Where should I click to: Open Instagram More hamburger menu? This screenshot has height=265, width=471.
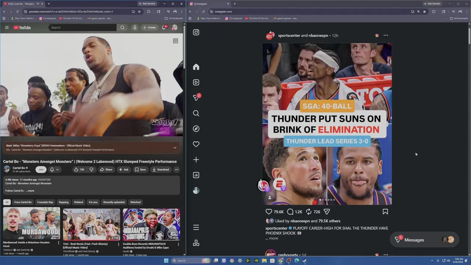tap(196, 227)
